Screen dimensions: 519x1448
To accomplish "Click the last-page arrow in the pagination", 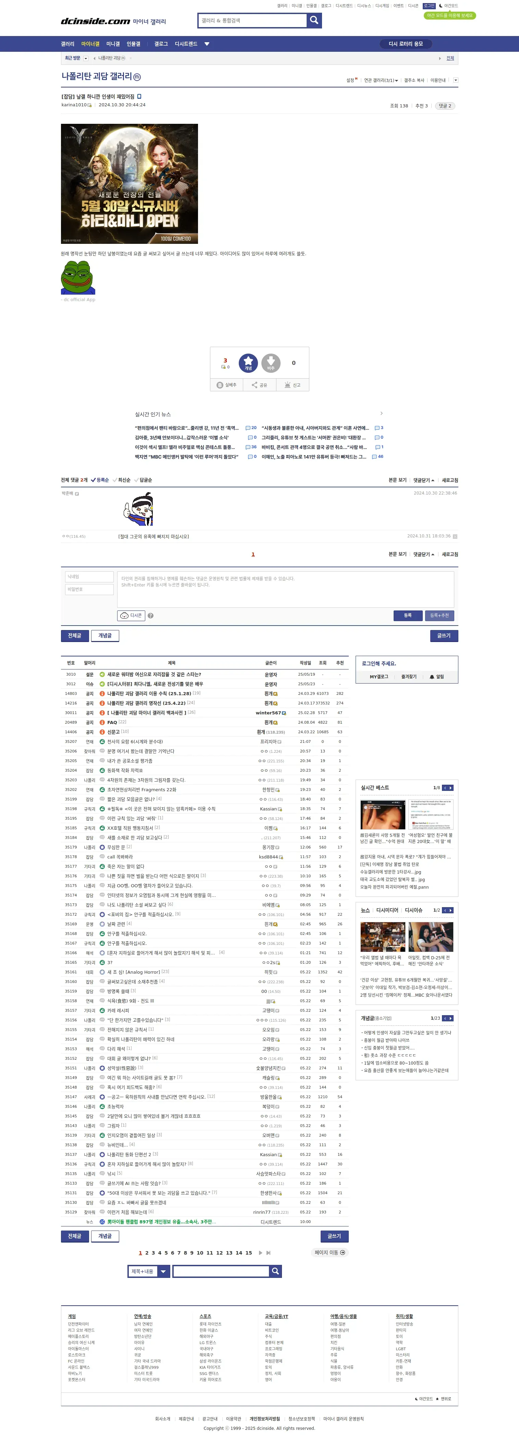I will 269,1253.
